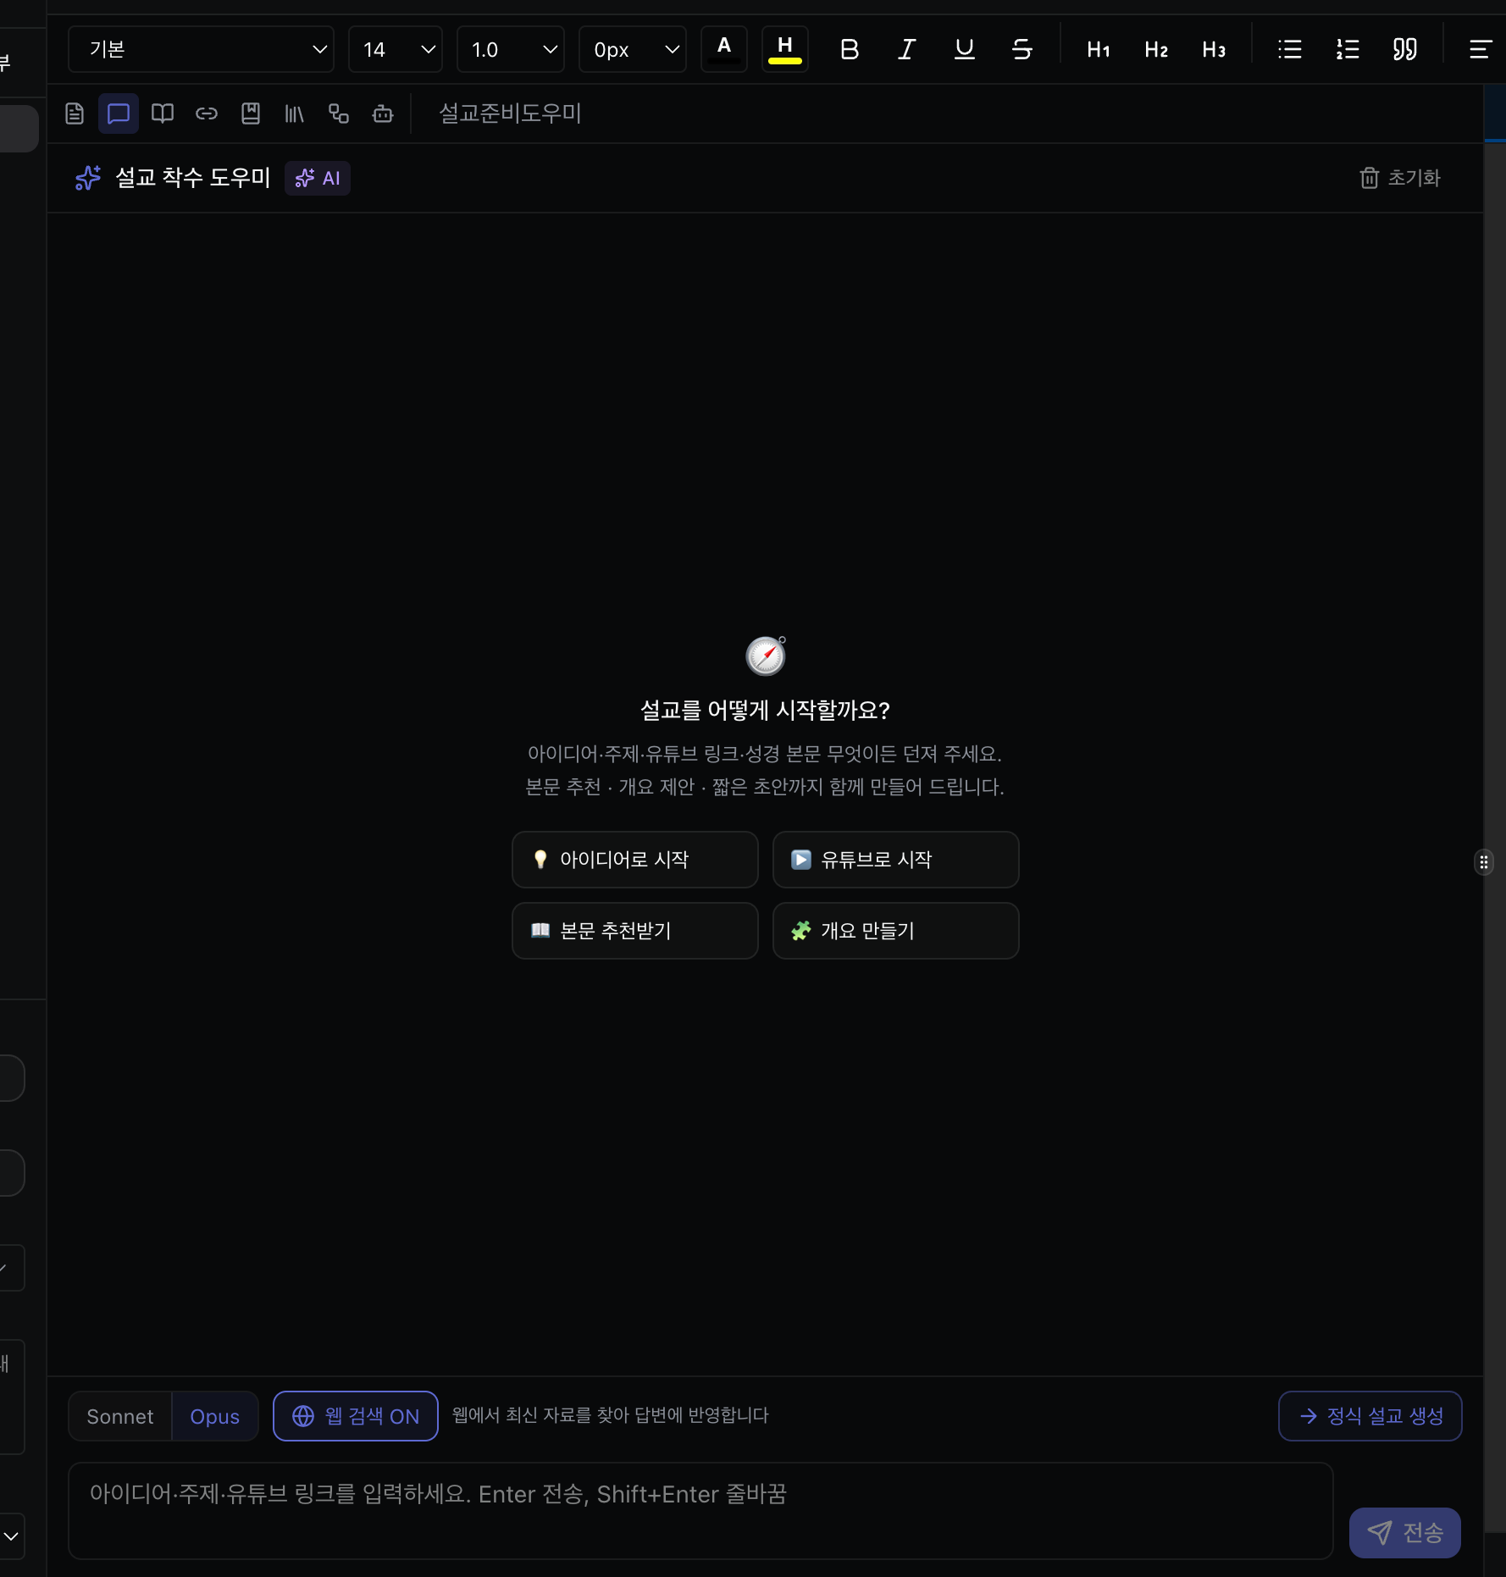
Task: Open the yellow highlight color picker
Action: 785,49
